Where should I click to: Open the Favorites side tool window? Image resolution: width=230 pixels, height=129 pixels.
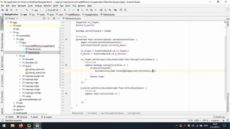(2, 97)
